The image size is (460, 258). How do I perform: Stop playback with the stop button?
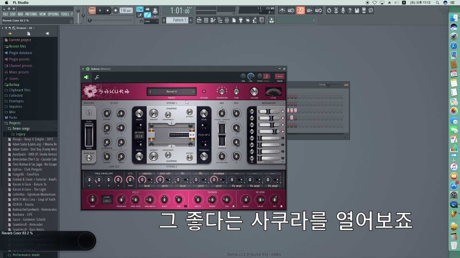pyautogui.click(x=108, y=10)
